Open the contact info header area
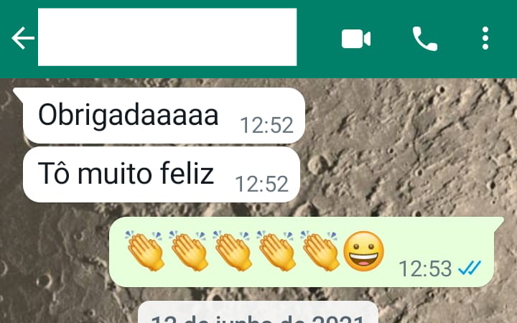This screenshot has width=517, height=323. click(167, 37)
